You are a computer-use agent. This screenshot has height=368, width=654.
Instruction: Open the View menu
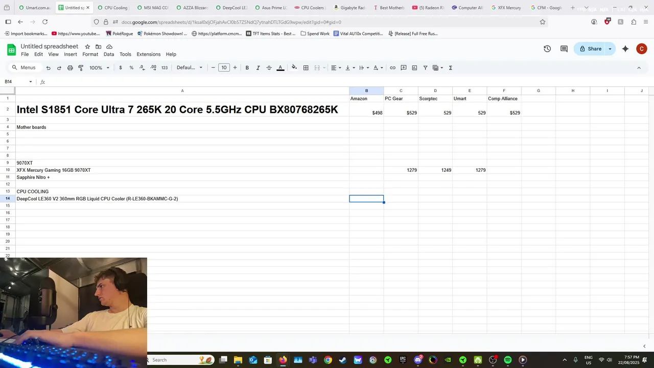coord(53,54)
